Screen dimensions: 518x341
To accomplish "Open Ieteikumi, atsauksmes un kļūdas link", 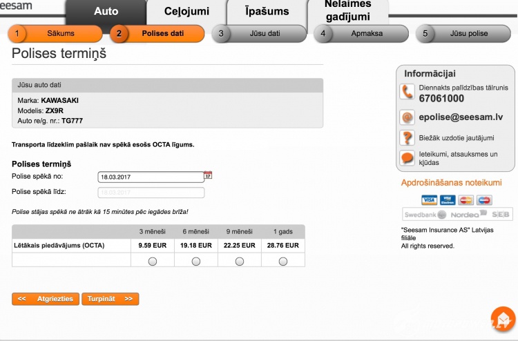I will click(458, 158).
